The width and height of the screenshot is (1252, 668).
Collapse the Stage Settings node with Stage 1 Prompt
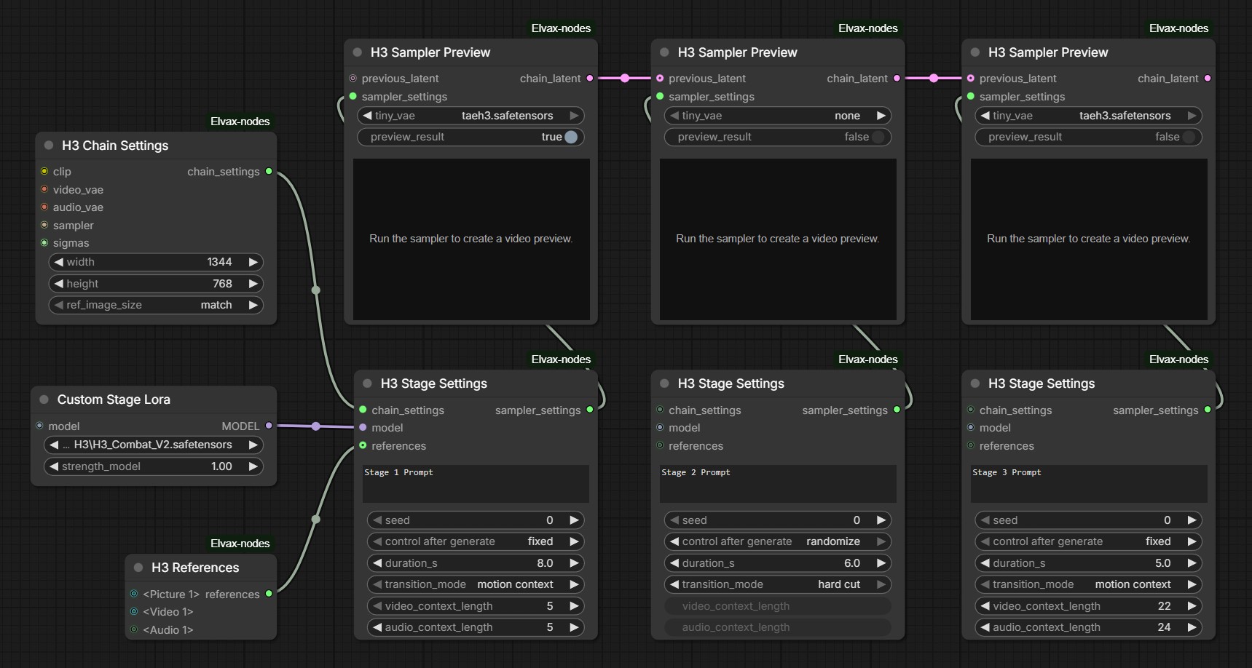pyautogui.click(x=367, y=383)
